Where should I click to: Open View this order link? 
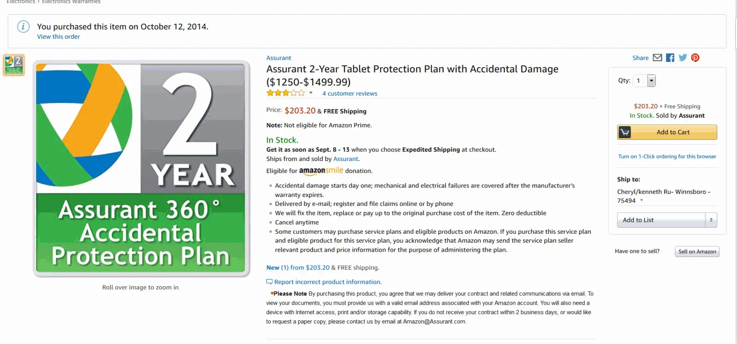(59, 37)
